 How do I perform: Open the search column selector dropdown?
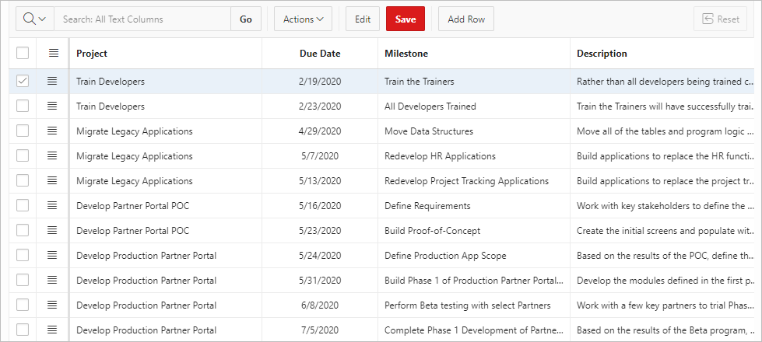[34, 19]
